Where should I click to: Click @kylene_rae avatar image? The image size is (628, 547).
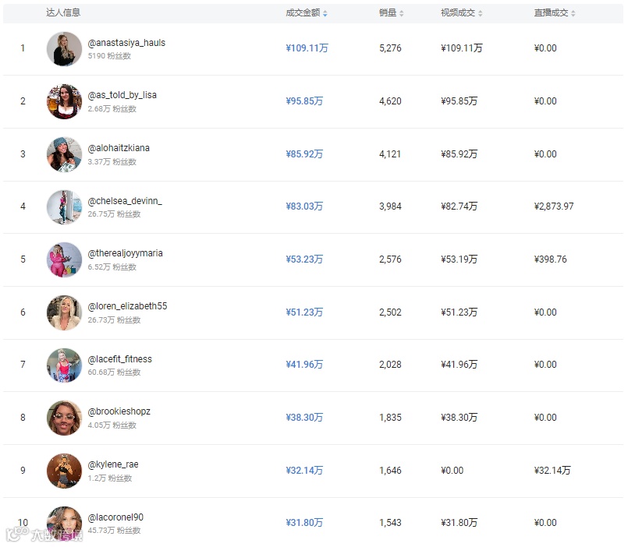click(64, 471)
